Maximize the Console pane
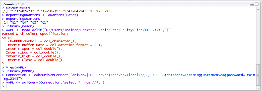Screen dimensions: 262x91 [x=256, y=4]
